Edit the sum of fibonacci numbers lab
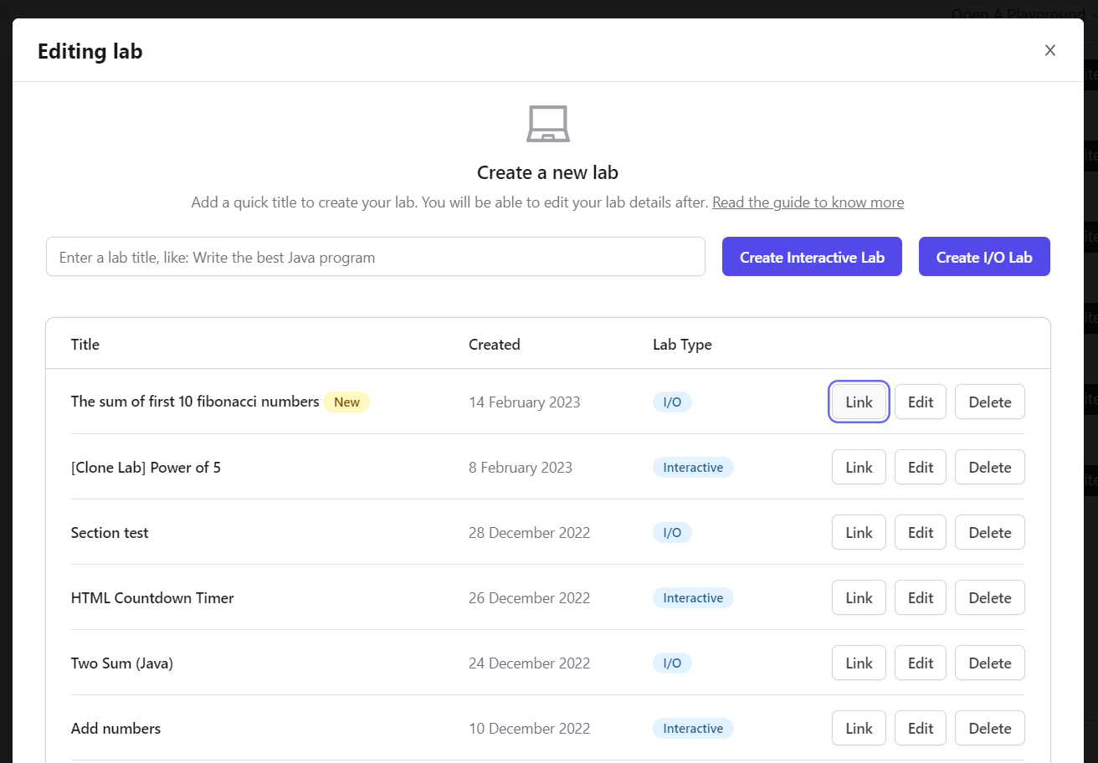Screen dimensions: 1098x763 (x=920, y=402)
